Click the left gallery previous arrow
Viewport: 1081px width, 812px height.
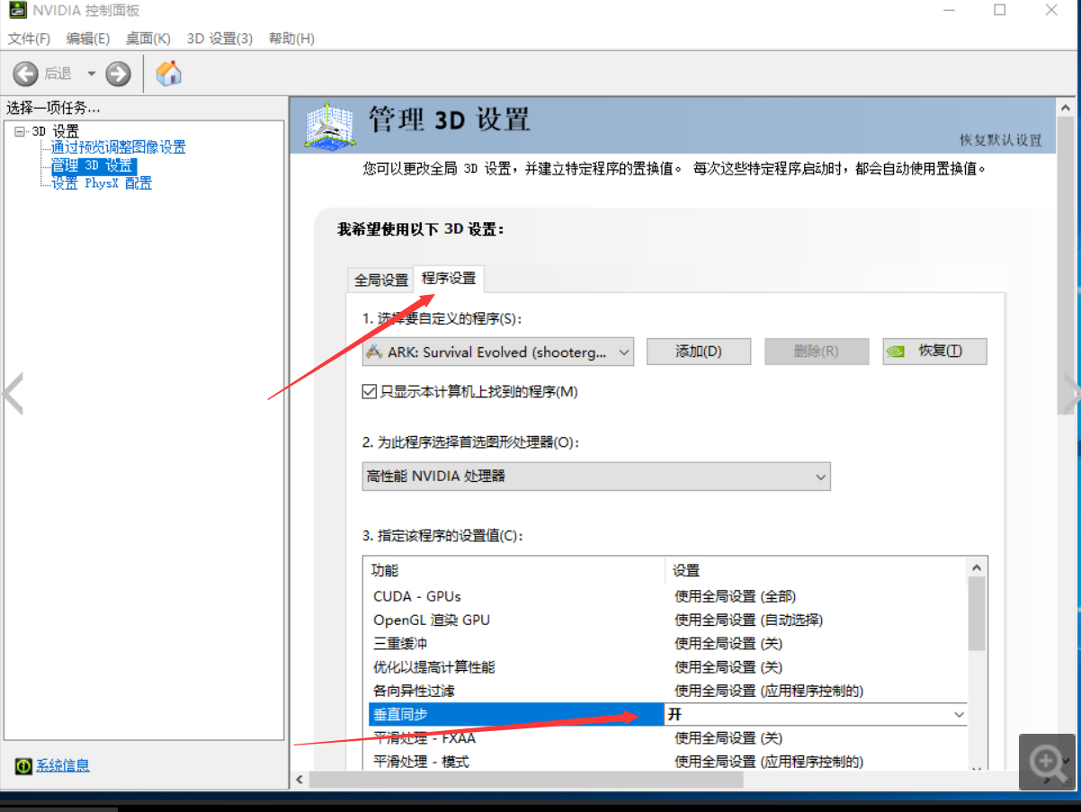pos(13,394)
